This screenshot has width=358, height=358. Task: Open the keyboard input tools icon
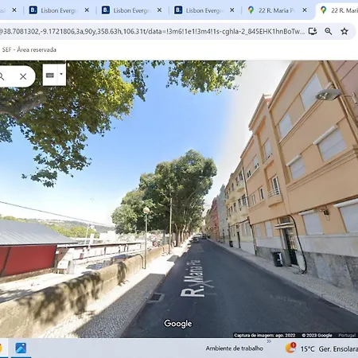coord(50,75)
